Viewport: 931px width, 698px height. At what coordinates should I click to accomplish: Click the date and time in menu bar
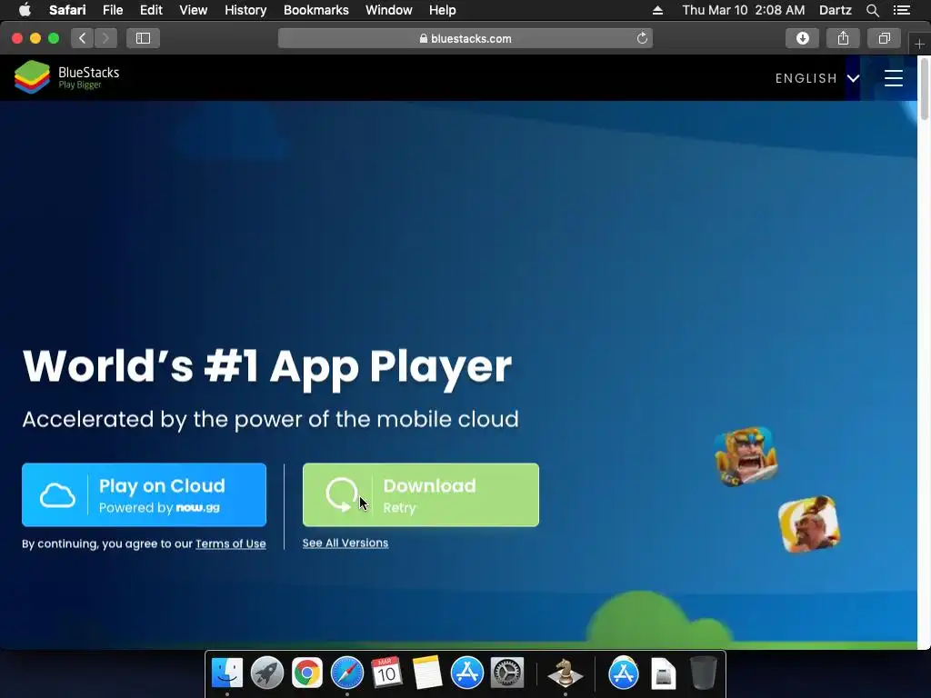pyautogui.click(x=744, y=9)
